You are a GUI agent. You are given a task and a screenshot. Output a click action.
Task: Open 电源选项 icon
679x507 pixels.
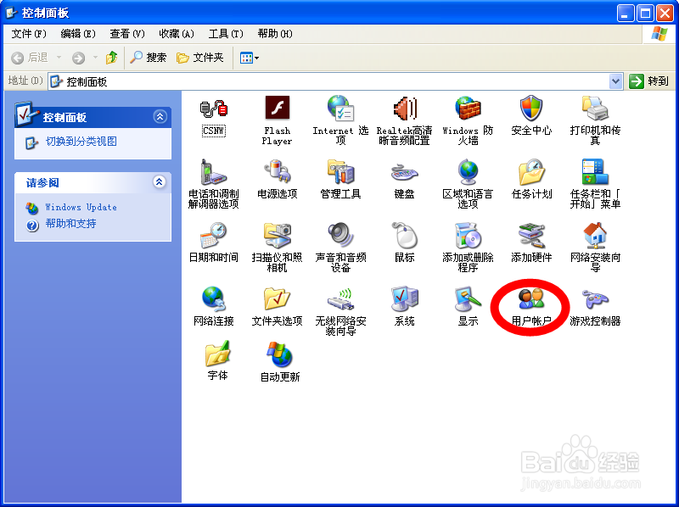pos(278,172)
